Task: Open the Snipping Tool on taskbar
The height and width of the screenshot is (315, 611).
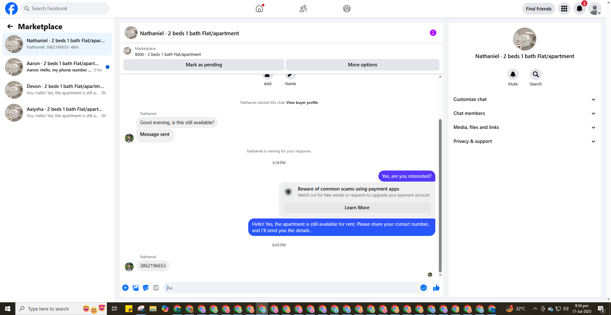Action: [141, 309]
